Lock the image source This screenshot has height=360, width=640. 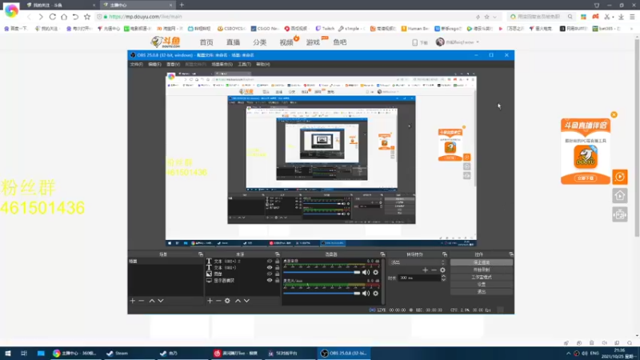(277, 274)
